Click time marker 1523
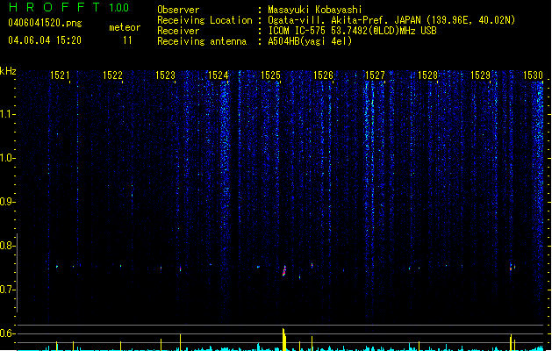 (166, 75)
